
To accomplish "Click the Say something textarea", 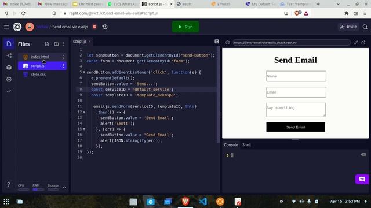I will click(x=296, y=110).
